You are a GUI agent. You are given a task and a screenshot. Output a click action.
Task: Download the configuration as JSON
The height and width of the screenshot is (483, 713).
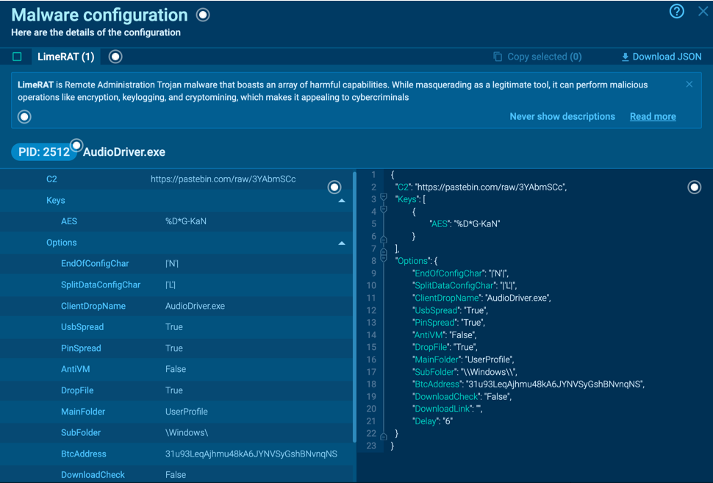[x=661, y=57]
